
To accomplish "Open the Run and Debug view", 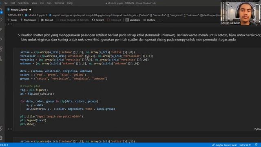I will click(1, 39).
